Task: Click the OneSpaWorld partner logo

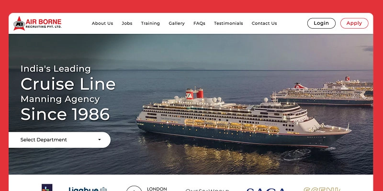Action: (207, 190)
